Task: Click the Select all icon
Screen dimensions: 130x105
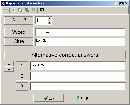Action: click(x=42, y=10)
